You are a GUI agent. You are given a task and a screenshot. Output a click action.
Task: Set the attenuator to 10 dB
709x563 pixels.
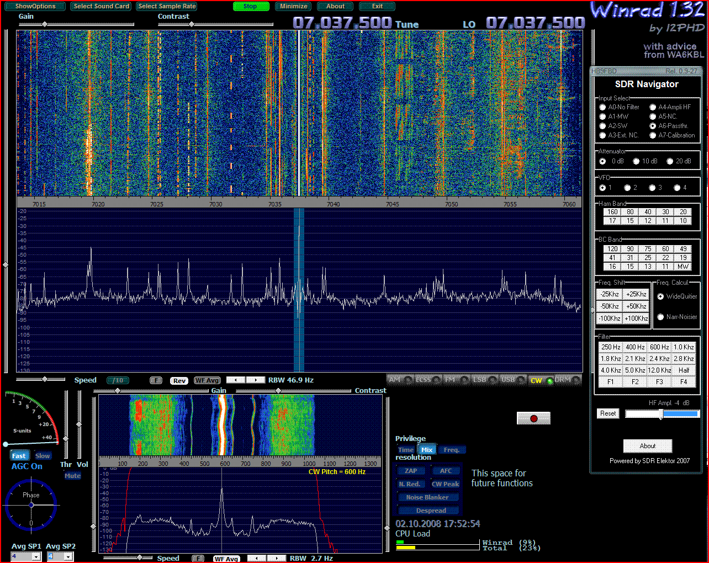pyautogui.click(x=636, y=161)
